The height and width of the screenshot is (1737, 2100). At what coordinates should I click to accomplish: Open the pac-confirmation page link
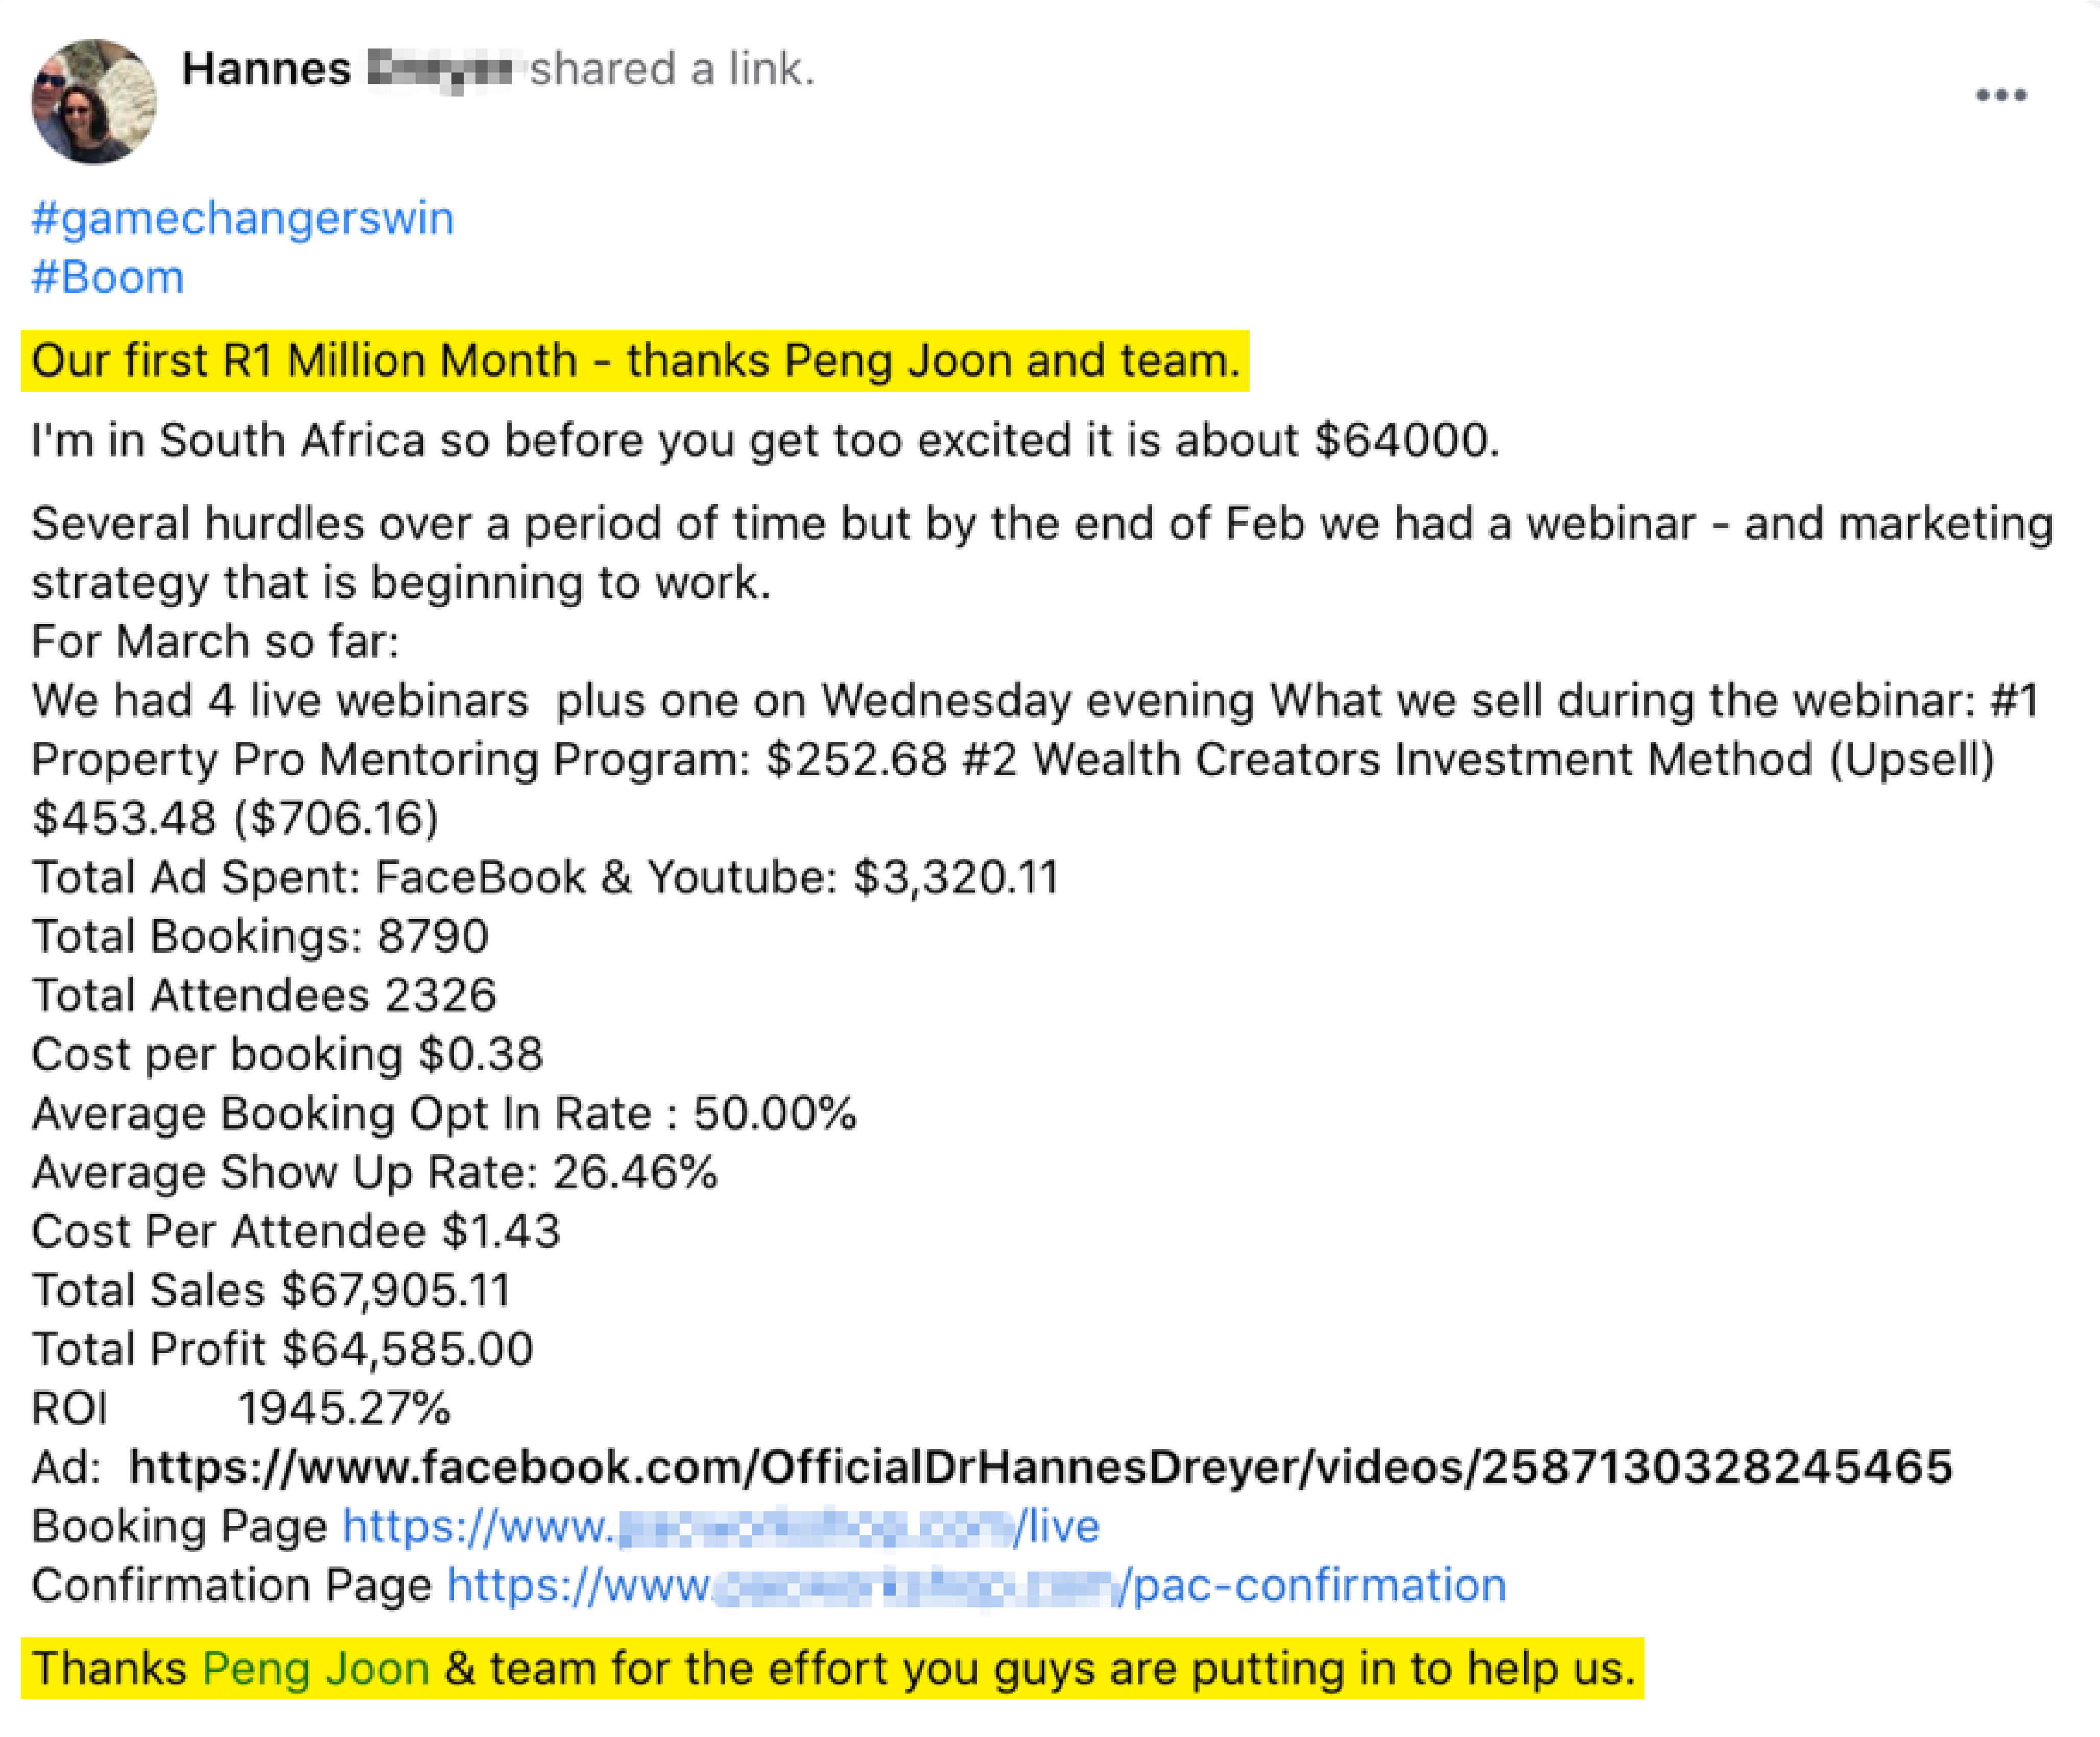[x=976, y=1585]
